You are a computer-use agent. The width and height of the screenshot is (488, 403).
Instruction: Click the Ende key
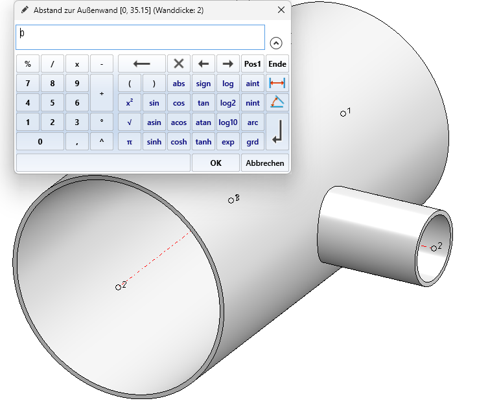coord(277,63)
